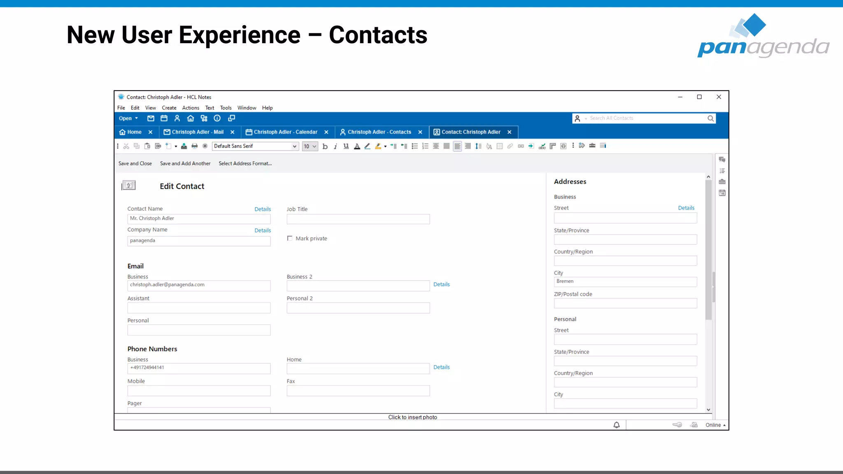Image resolution: width=843 pixels, height=474 pixels.
Task: Click Save and Add Another
Action: pyautogui.click(x=185, y=163)
